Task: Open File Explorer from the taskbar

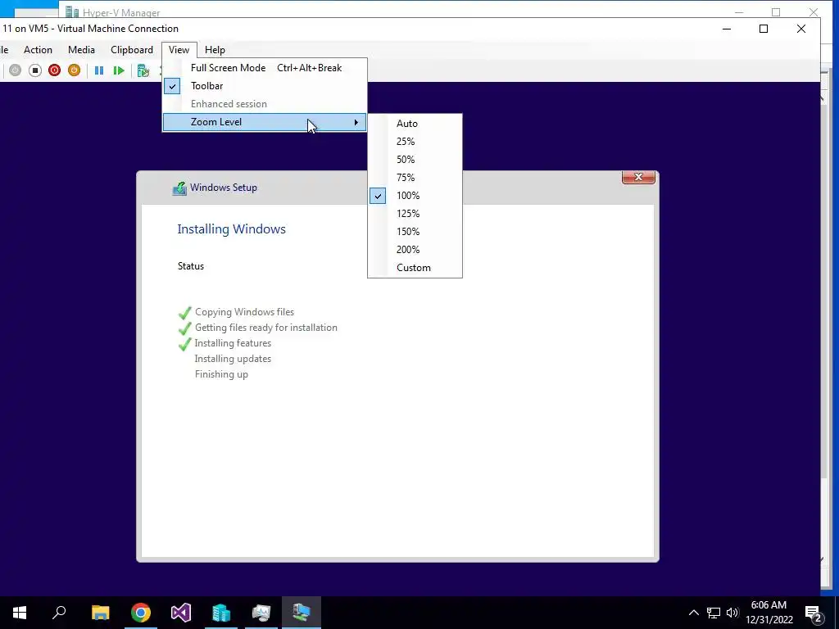Action: click(100, 613)
